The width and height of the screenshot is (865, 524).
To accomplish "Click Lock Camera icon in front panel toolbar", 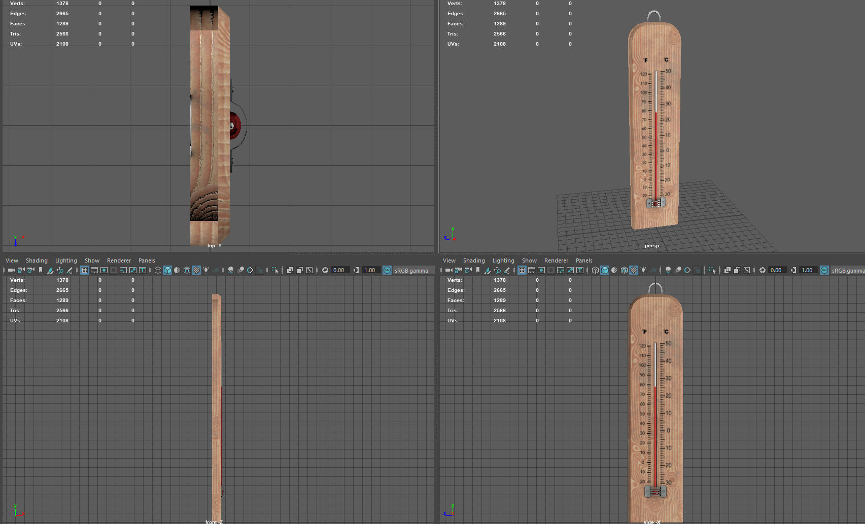I will [21, 270].
